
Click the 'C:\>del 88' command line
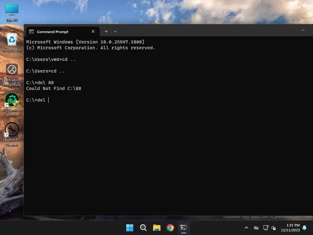click(40, 83)
